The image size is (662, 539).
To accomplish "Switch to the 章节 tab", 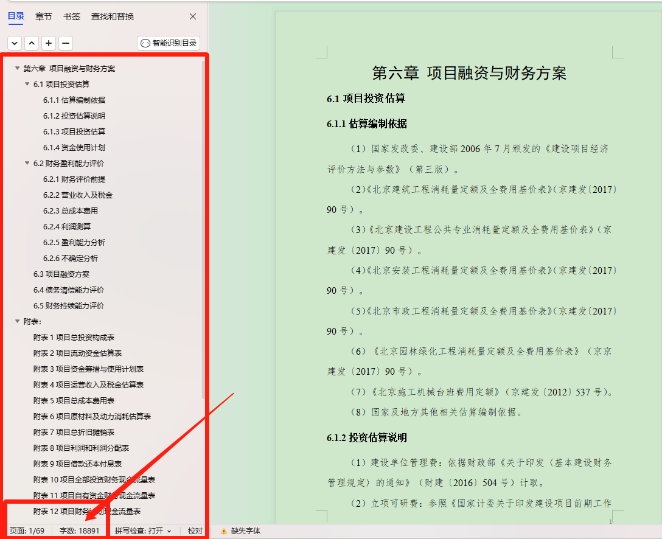I will point(43,16).
